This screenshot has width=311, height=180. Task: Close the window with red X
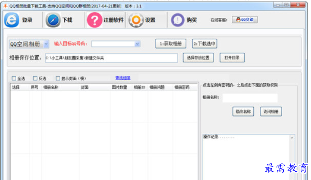click(x=298, y=5)
